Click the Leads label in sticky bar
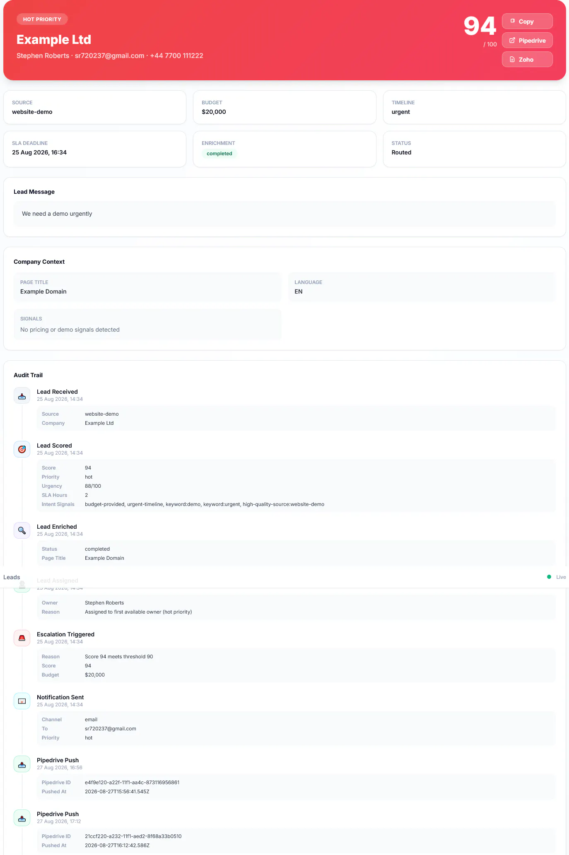Image resolution: width=569 pixels, height=855 pixels. click(x=12, y=577)
